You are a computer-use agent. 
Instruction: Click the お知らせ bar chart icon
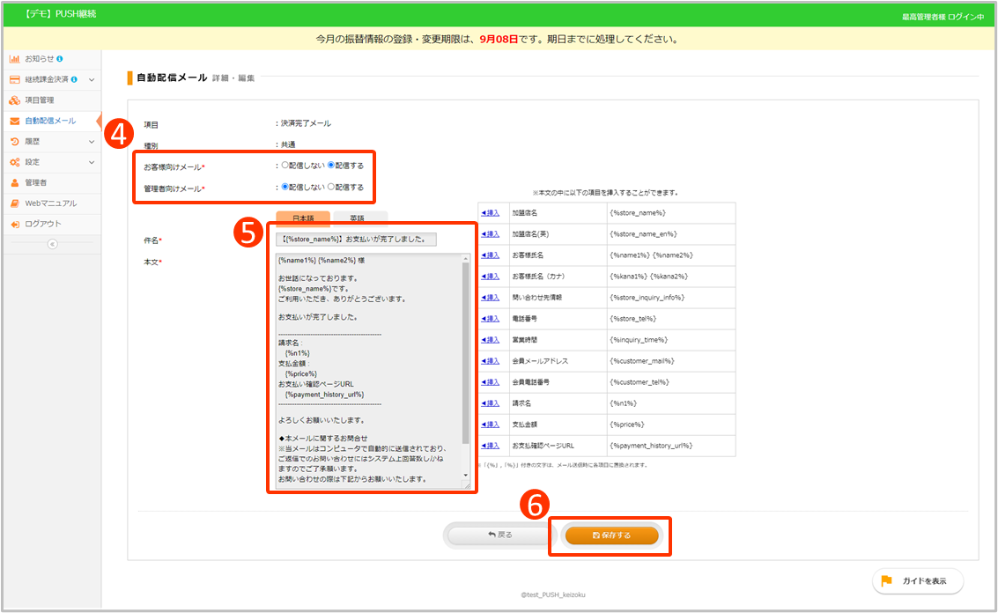coord(14,59)
